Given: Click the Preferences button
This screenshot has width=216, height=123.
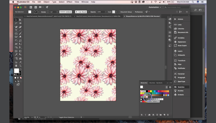Looking at the screenshot, I should 139,12.
